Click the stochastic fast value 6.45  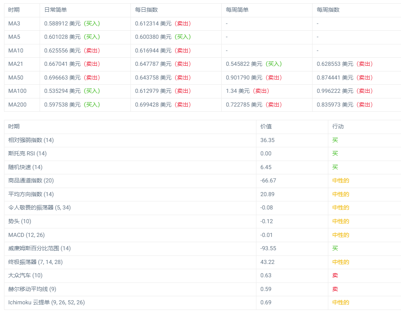pyautogui.click(x=266, y=167)
